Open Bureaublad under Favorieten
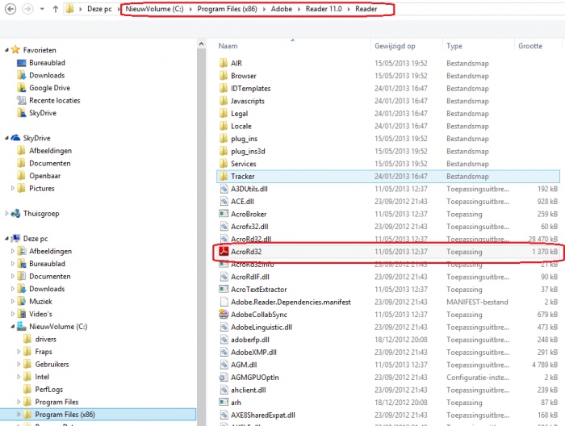 [47, 63]
